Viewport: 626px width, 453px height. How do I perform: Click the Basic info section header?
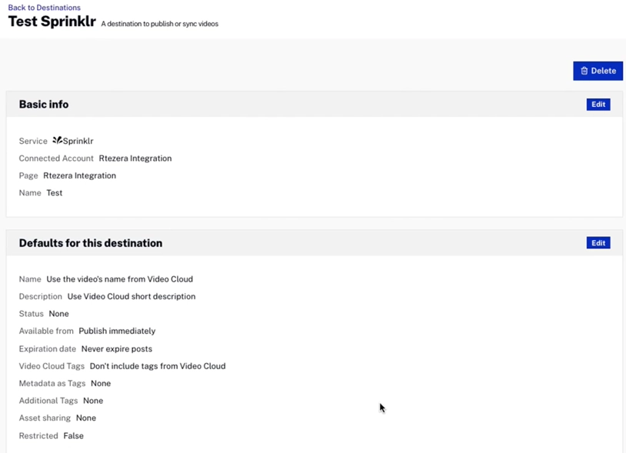(x=43, y=104)
